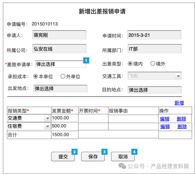Click the blue annotation marker number 2
Screen dimensions: 195x174
[74, 152]
